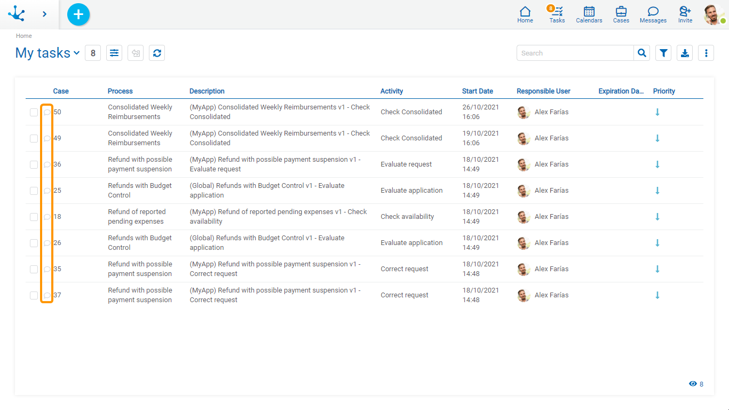
Task: Click the blue plus create button
Action: click(78, 14)
